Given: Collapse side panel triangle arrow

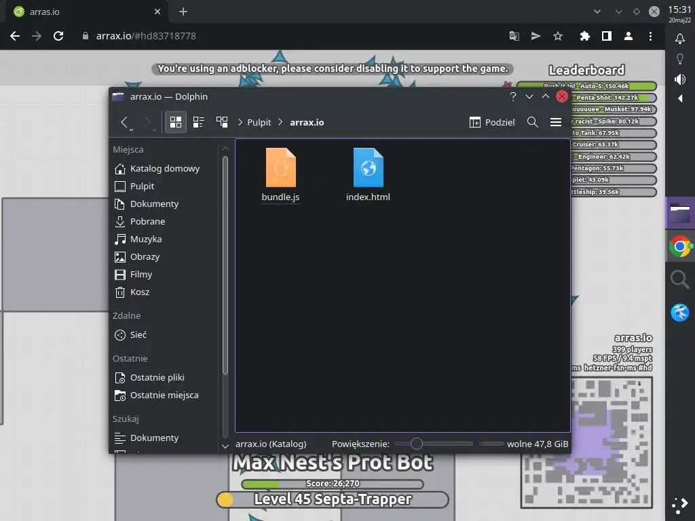Looking at the screenshot, I should tap(680, 98).
